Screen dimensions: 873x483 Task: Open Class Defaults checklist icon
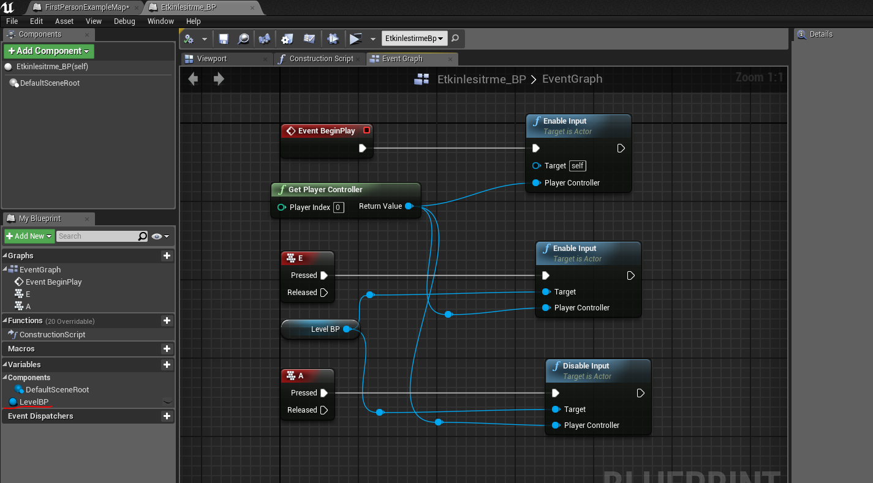click(309, 39)
